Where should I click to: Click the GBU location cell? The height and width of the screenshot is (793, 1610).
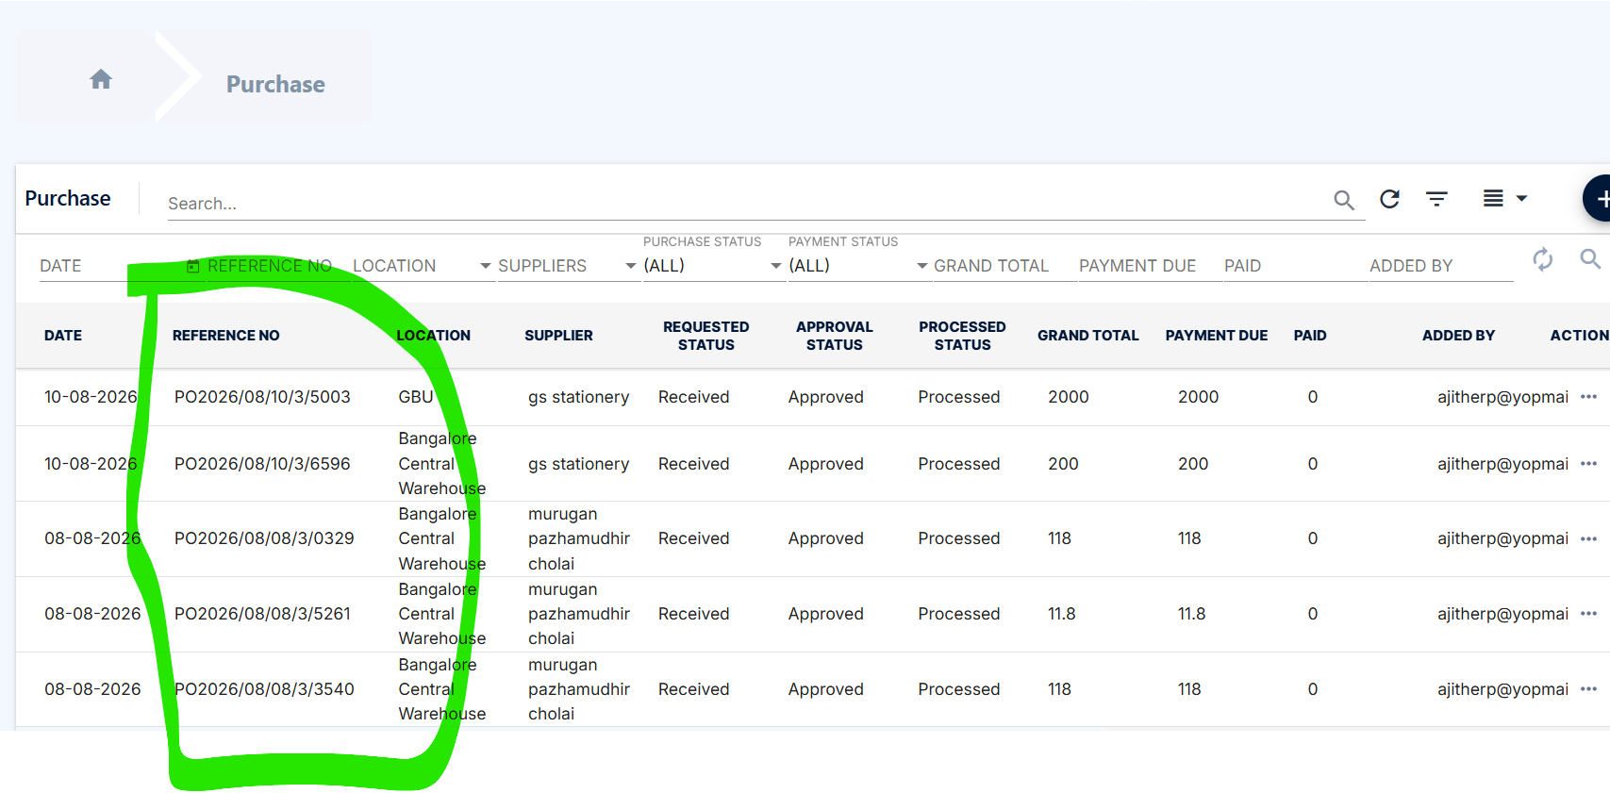click(x=416, y=397)
